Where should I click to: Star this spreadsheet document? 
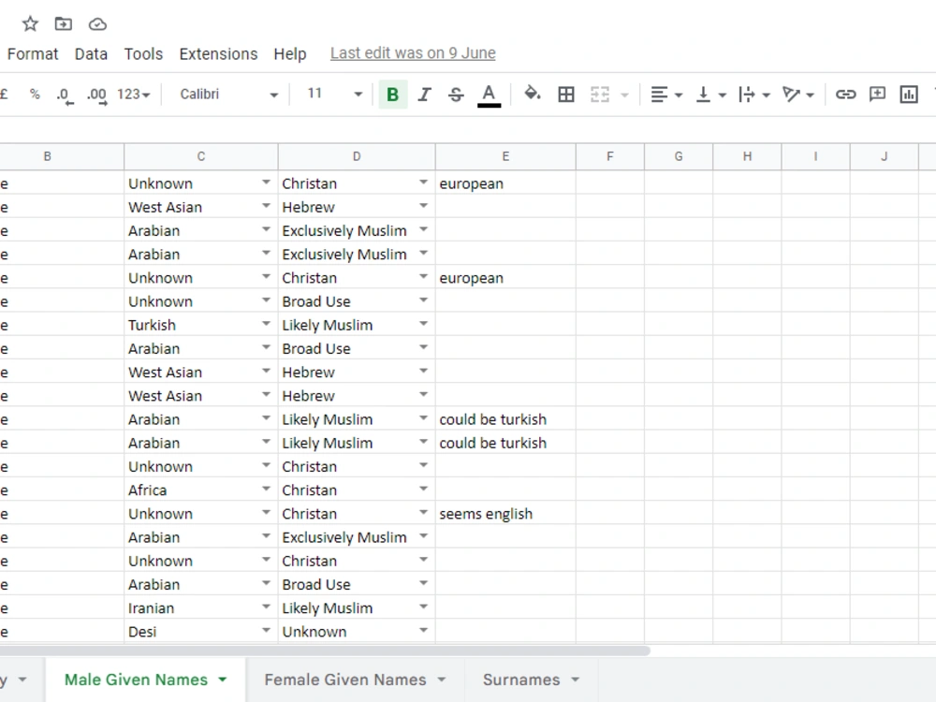click(x=30, y=24)
